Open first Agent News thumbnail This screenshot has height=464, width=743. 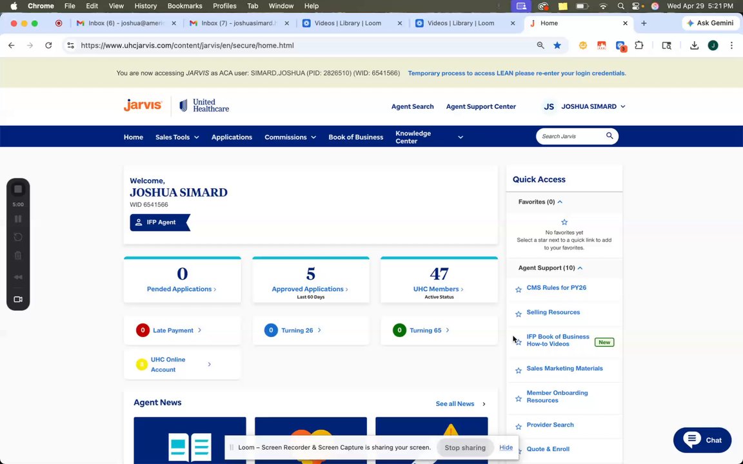pos(190,440)
